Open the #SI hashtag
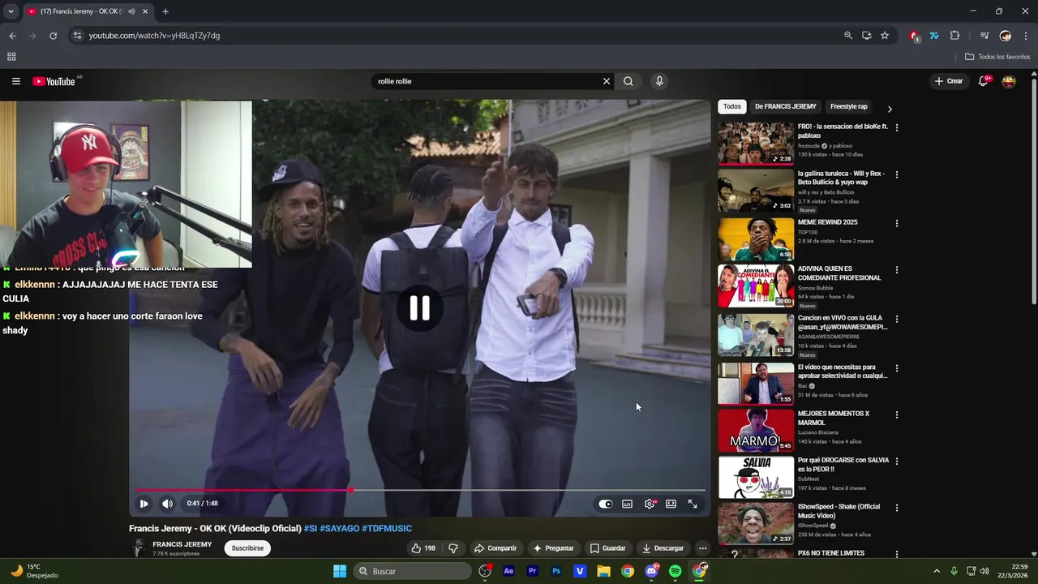This screenshot has width=1038, height=584. point(311,529)
